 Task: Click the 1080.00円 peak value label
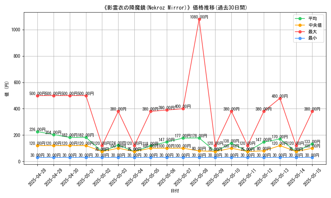[x=199, y=17]
